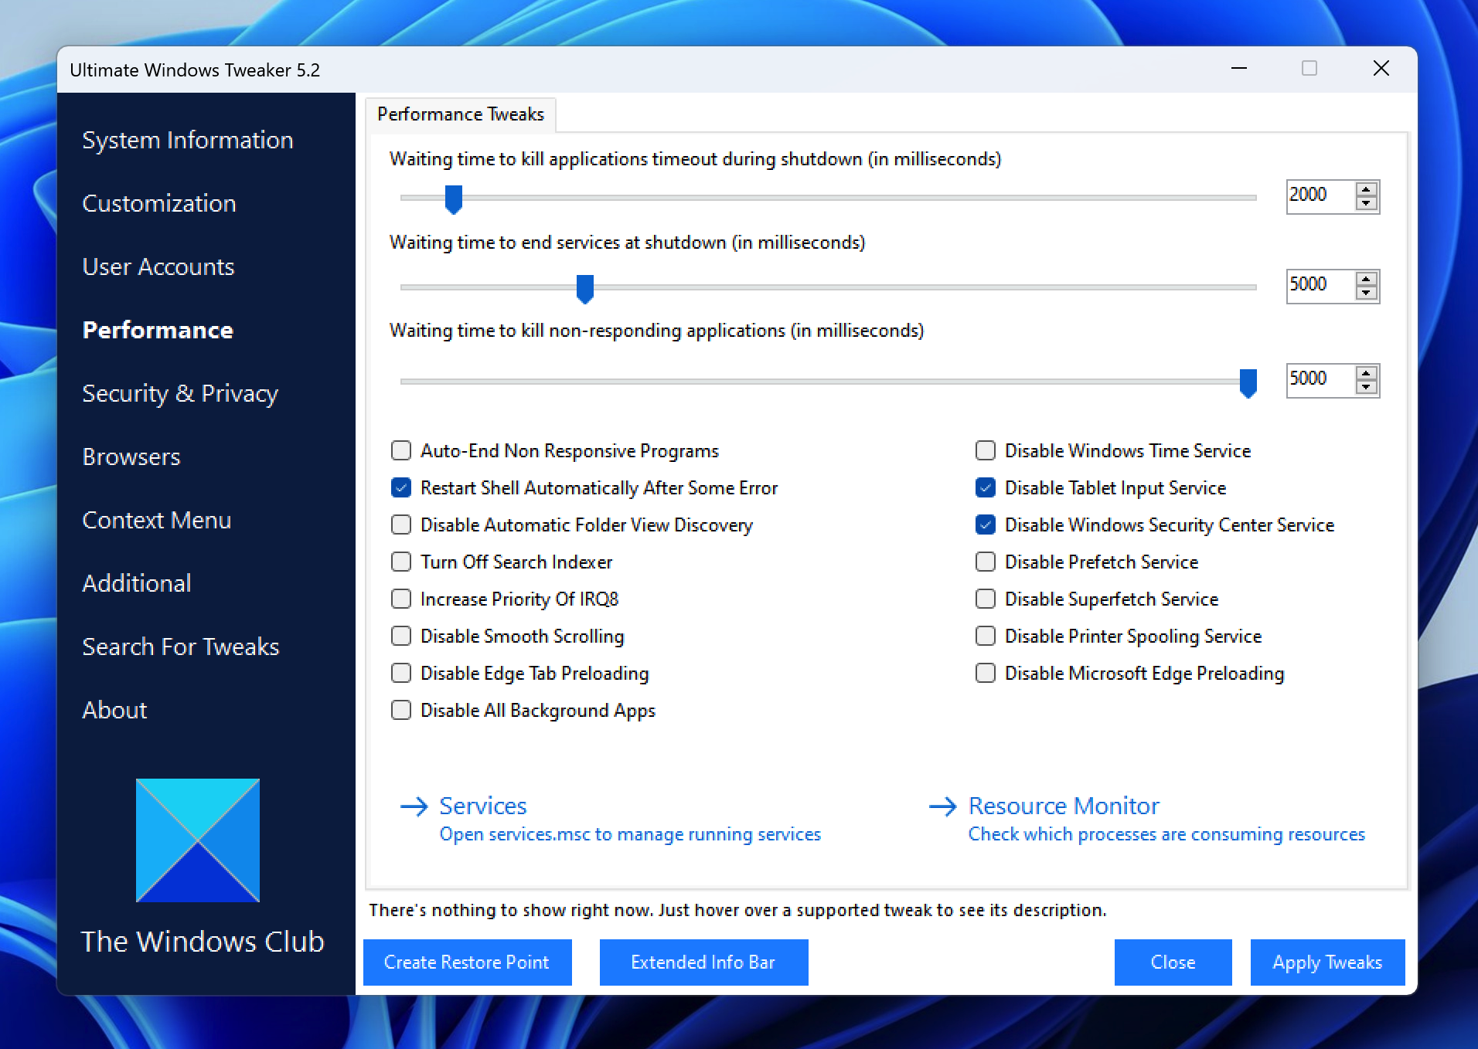
Task: Click The Windows Club logo image
Action: (198, 840)
